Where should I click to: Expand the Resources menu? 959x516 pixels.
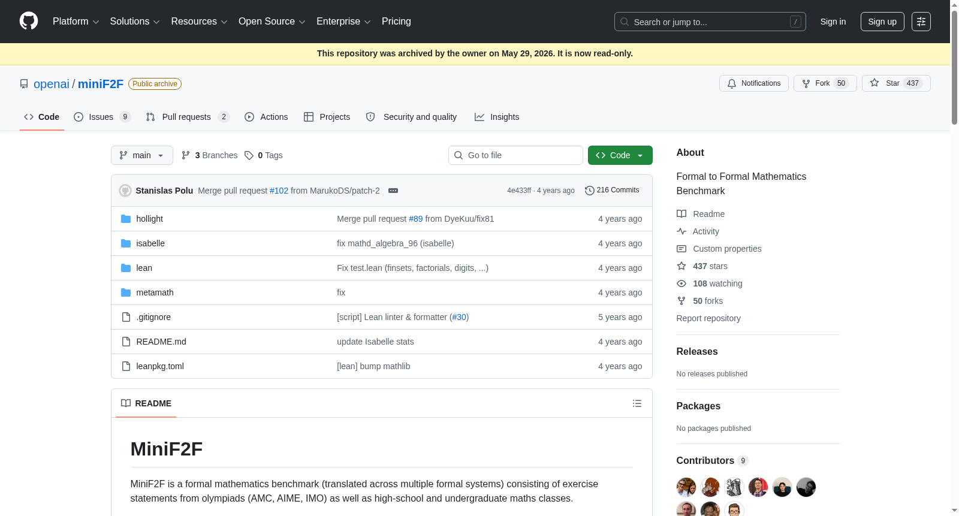pyautogui.click(x=199, y=22)
